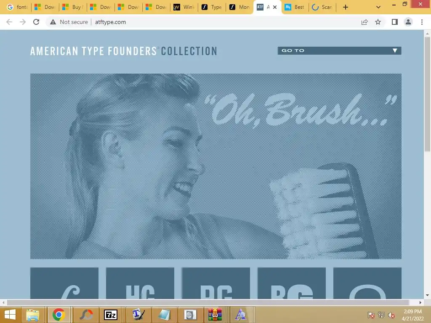Viewport: 431px width, 323px height.
Task: Open the Chrome profile menu
Action: (x=408, y=22)
